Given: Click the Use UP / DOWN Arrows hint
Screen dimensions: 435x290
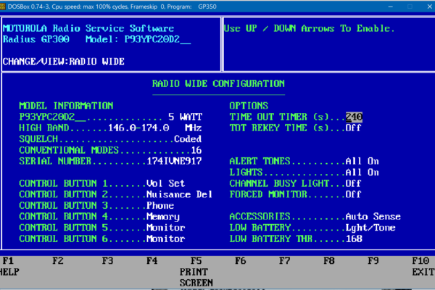Looking at the screenshot, I should tap(309, 28).
